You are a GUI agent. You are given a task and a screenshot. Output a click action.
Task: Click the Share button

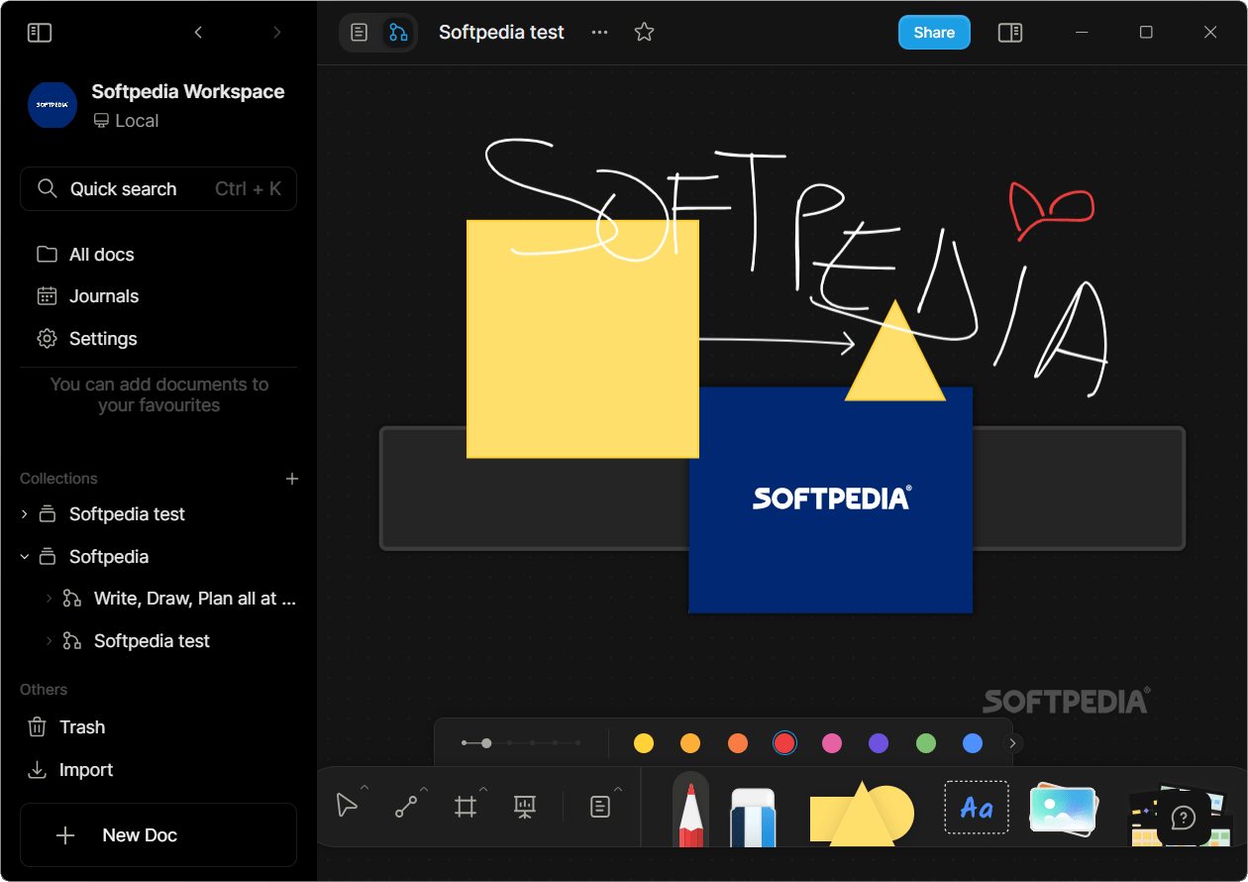(934, 33)
